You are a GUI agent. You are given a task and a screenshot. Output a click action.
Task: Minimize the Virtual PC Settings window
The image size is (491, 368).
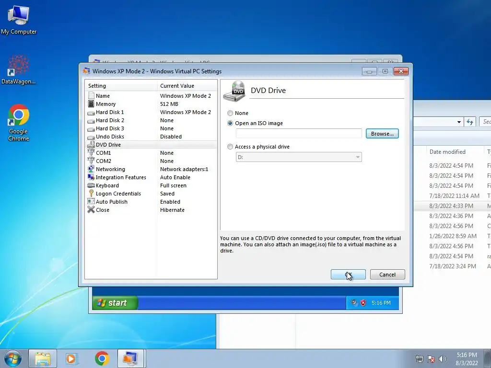369,72
